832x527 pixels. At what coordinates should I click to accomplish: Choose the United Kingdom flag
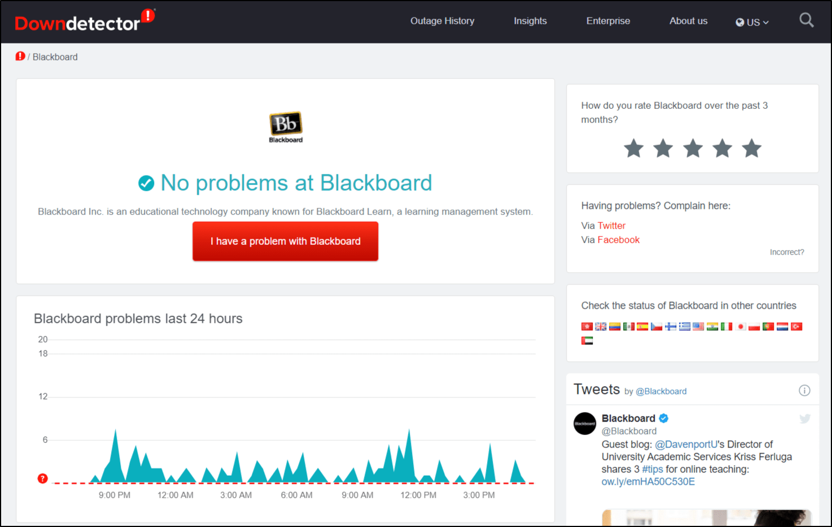[x=601, y=327]
